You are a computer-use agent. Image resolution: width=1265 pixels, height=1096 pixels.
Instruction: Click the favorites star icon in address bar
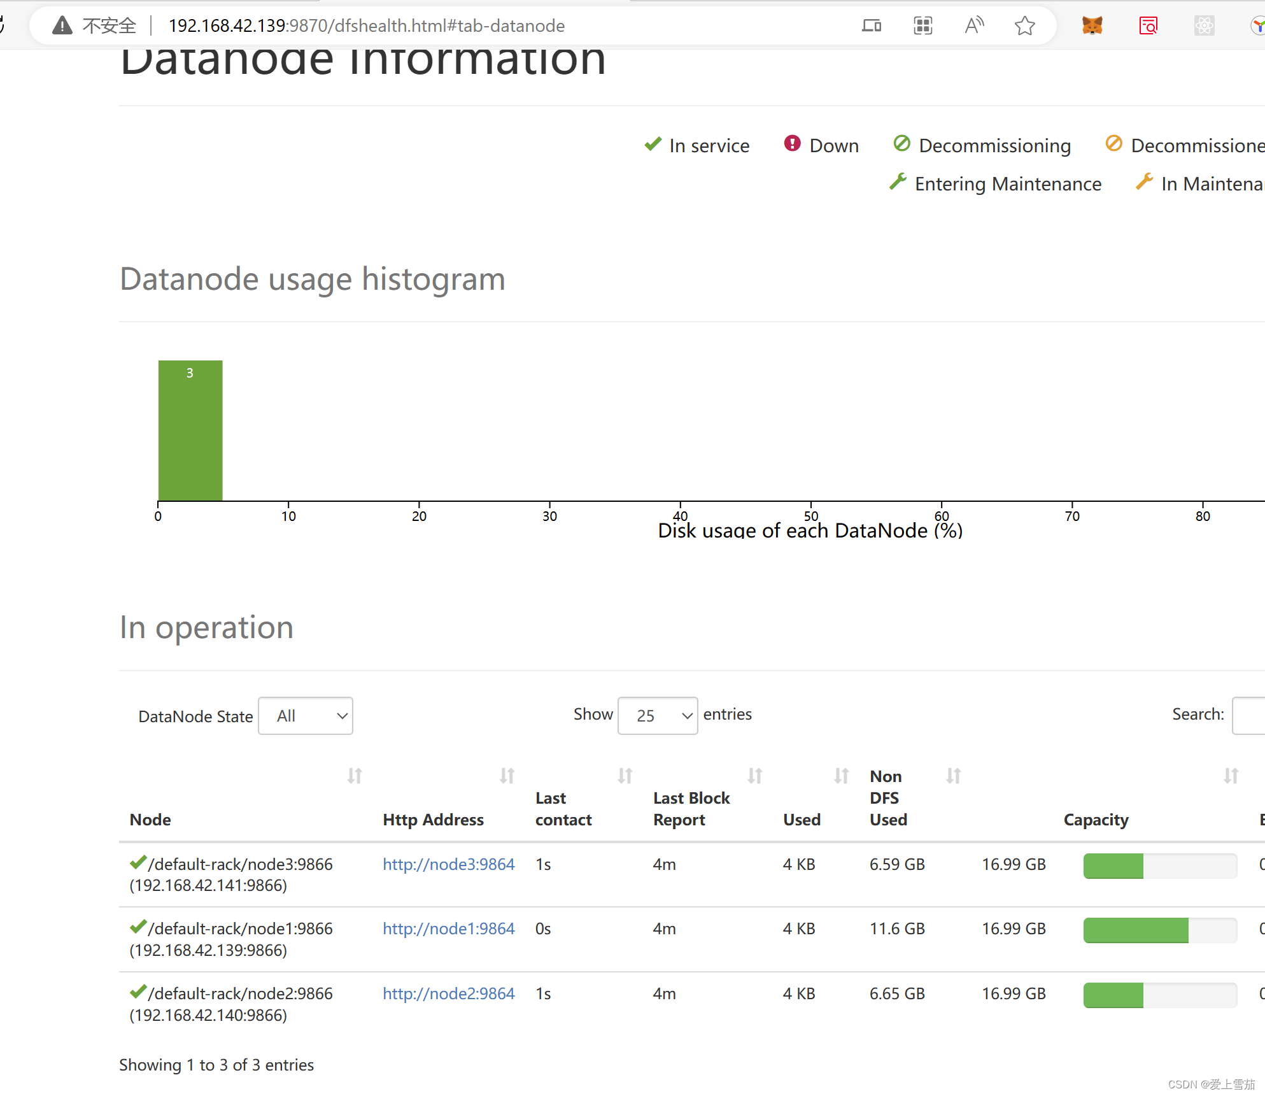click(x=1024, y=25)
